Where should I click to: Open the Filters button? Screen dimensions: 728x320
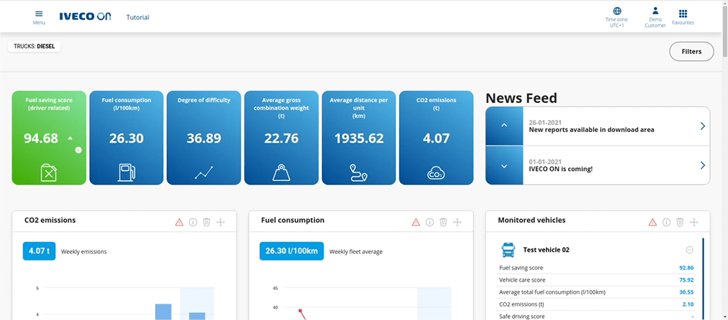691,51
